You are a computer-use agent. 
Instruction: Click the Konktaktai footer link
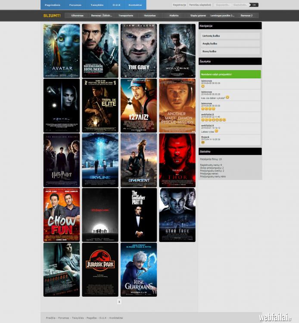click(x=116, y=318)
